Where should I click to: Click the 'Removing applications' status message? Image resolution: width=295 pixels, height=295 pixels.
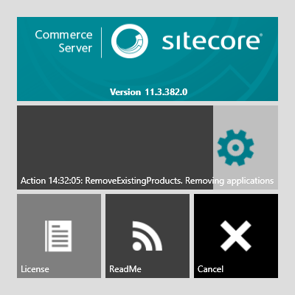click(x=229, y=181)
